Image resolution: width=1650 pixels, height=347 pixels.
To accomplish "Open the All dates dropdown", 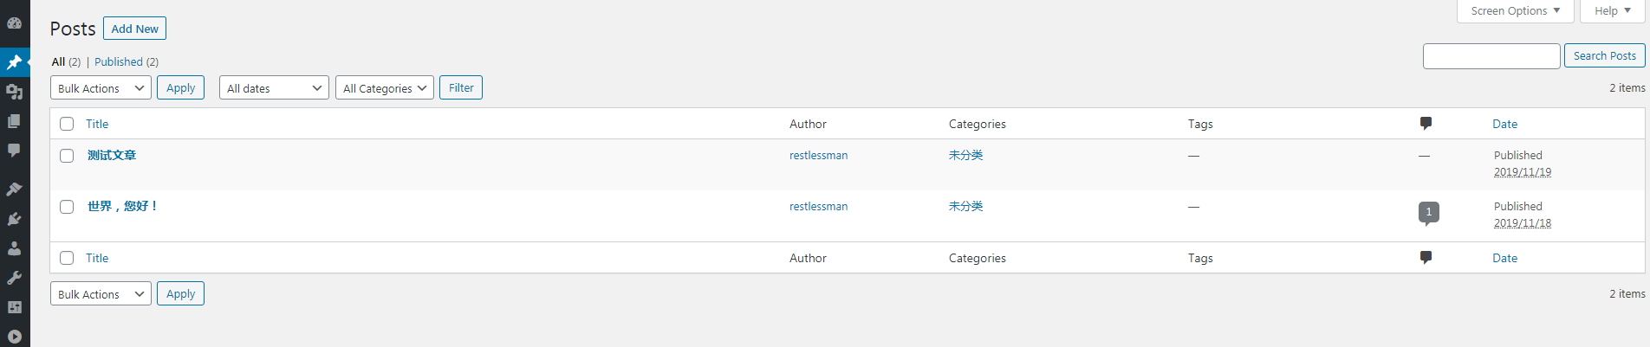I will [x=274, y=87].
